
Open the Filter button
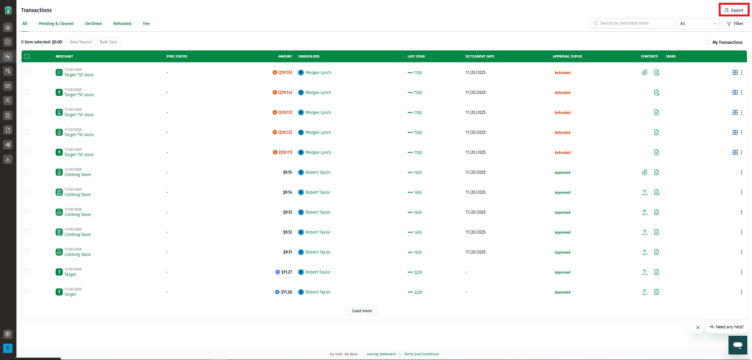click(x=735, y=23)
